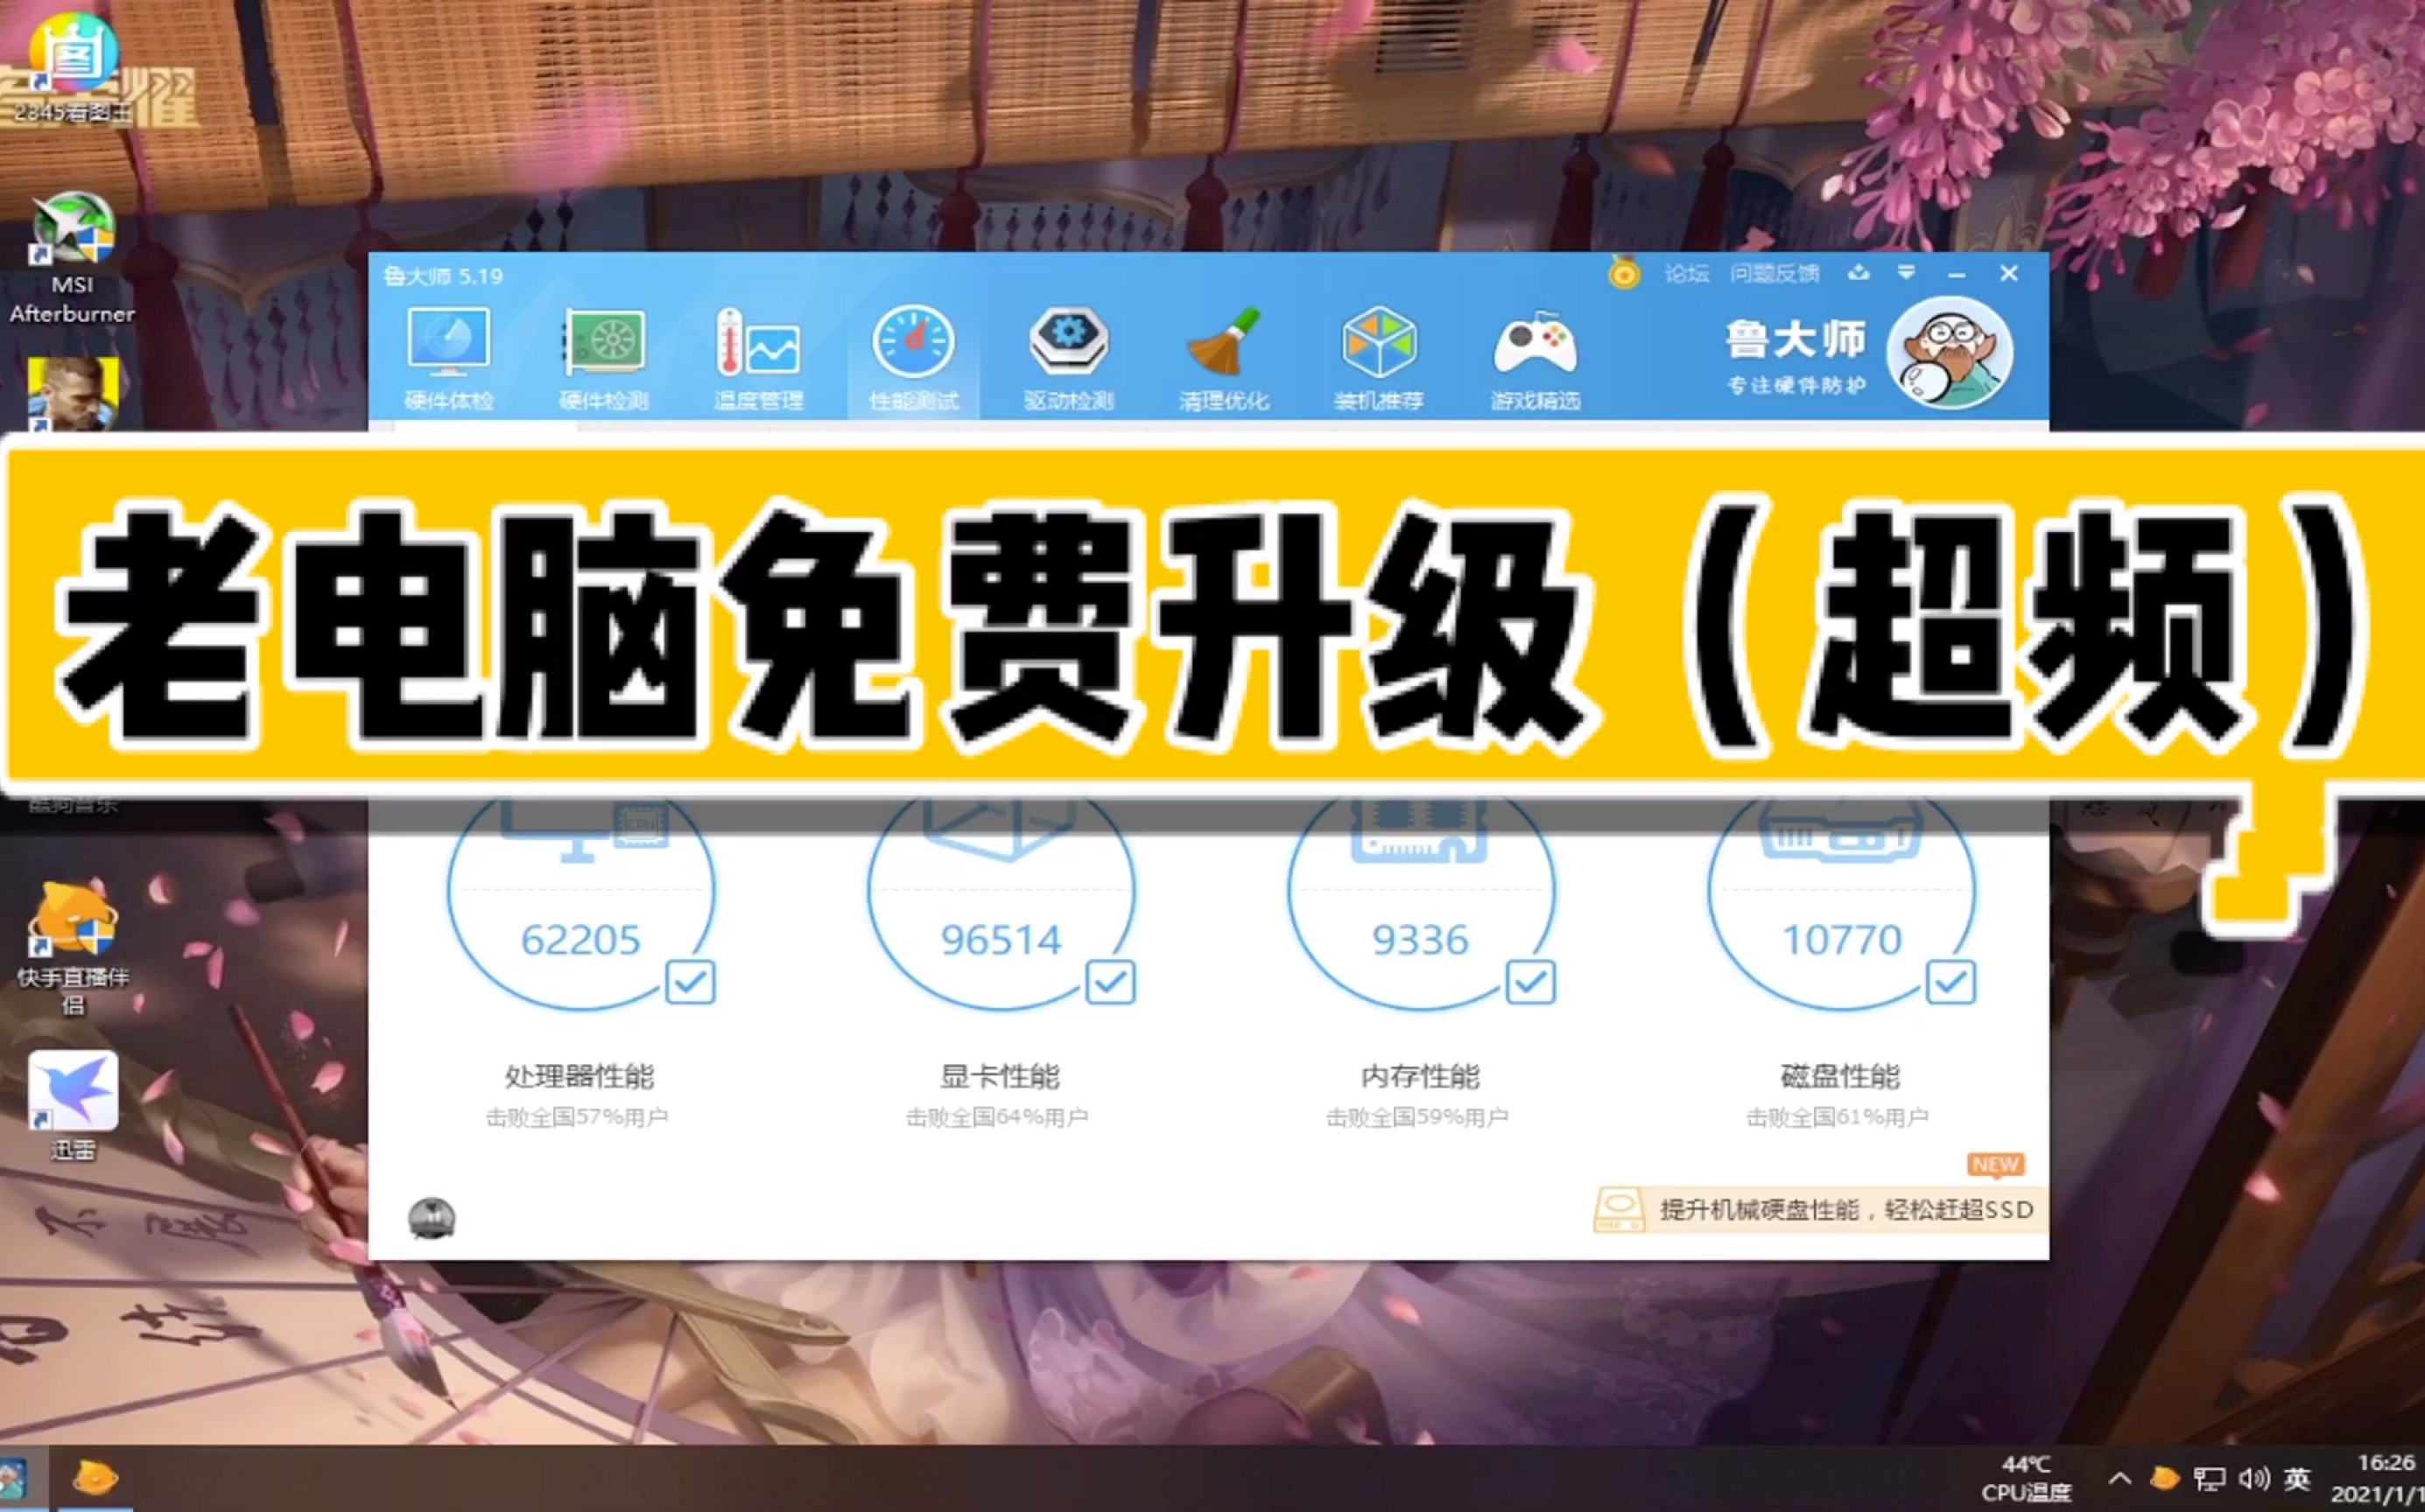
Task: Switch input language 英 indicator
Action: (2298, 1478)
